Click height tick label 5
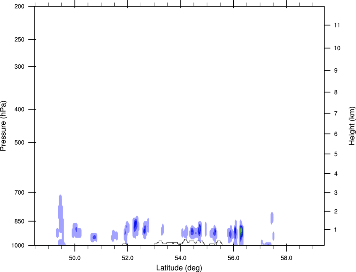 click(336, 154)
